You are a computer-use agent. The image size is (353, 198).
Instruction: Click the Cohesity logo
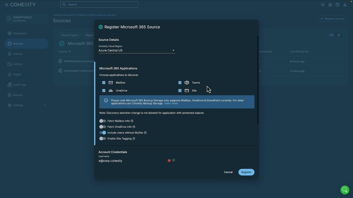23,5
